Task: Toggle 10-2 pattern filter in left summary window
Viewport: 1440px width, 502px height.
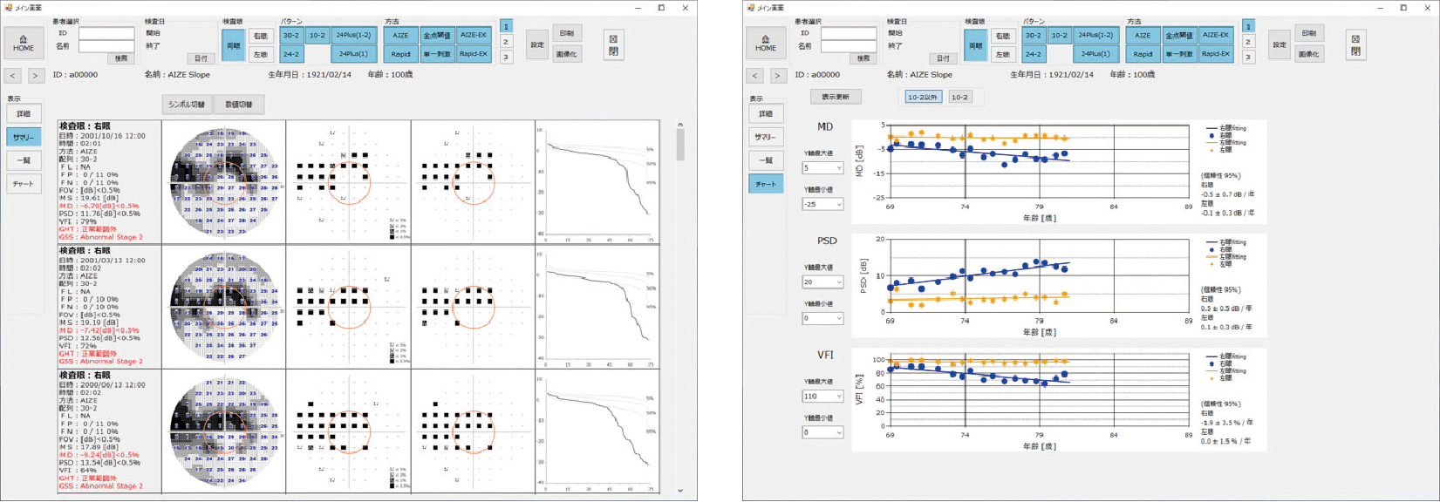Action: (x=317, y=36)
